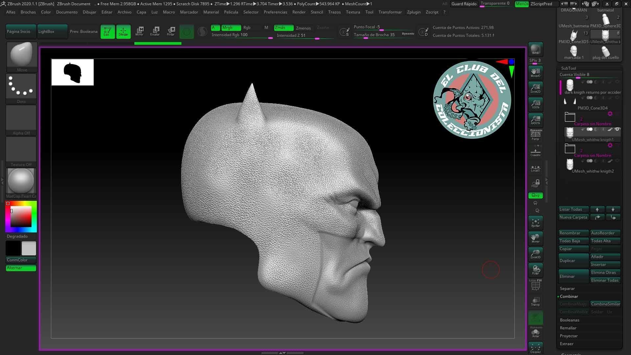Click the Alternar color switch button
Image resolution: width=631 pixels, height=355 pixels.
(x=21, y=268)
